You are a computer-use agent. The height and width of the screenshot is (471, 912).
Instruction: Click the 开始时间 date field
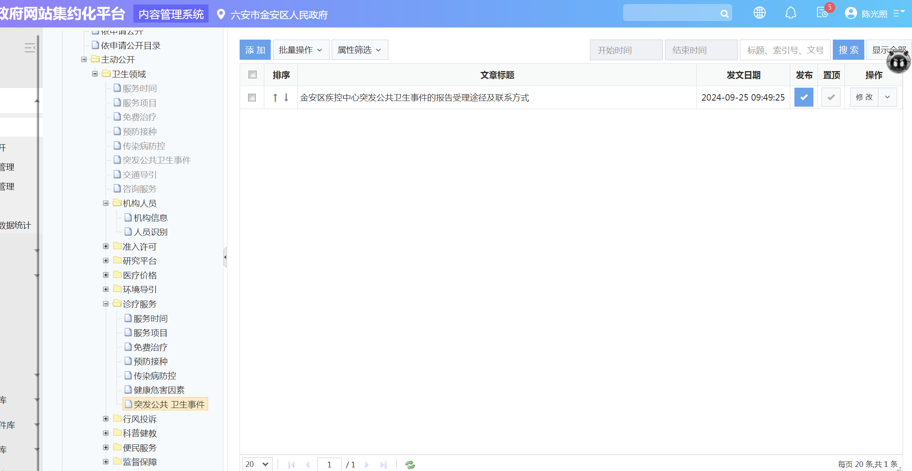click(626, 50)
